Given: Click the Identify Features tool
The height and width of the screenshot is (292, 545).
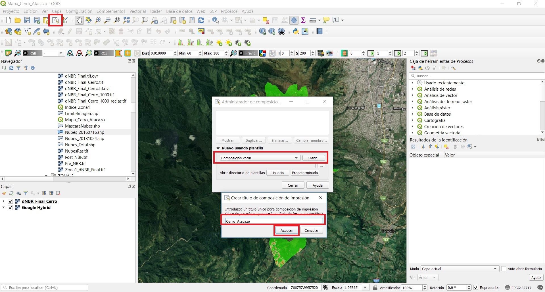Looking at the screenshot, I should [215, 20].
